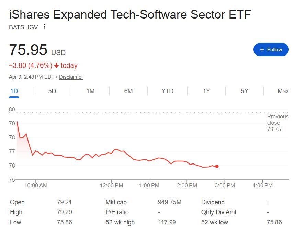Click the red down-arrow price change icon

[57, 65]
